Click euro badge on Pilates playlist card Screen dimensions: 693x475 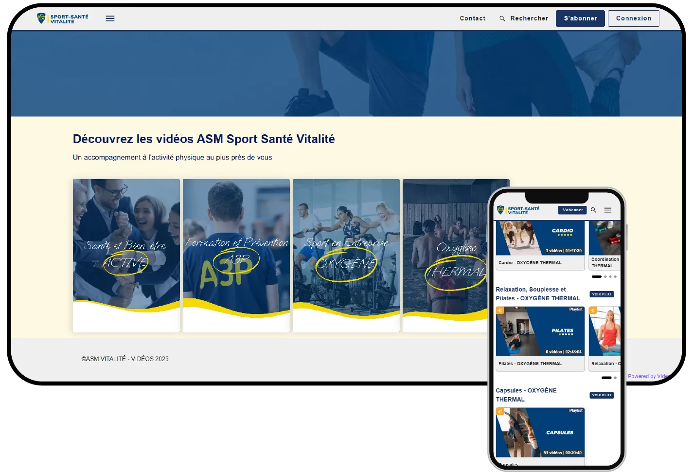[x=499, y=310]
